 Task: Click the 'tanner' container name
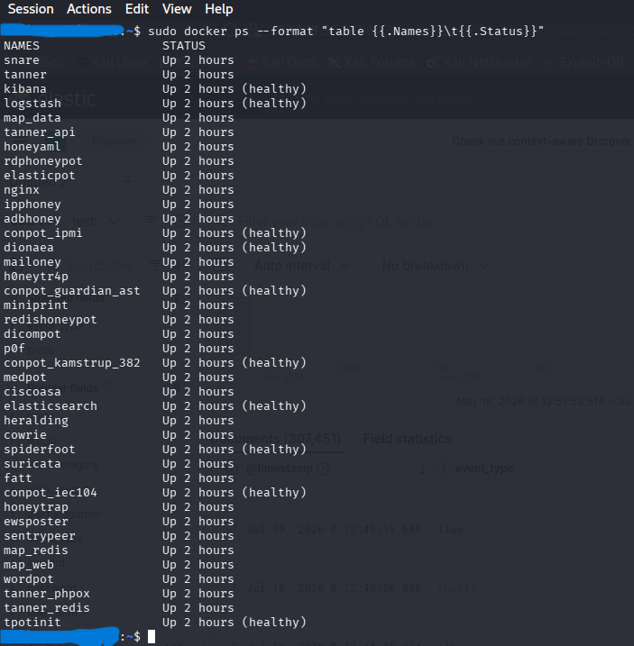click(25, 75)
